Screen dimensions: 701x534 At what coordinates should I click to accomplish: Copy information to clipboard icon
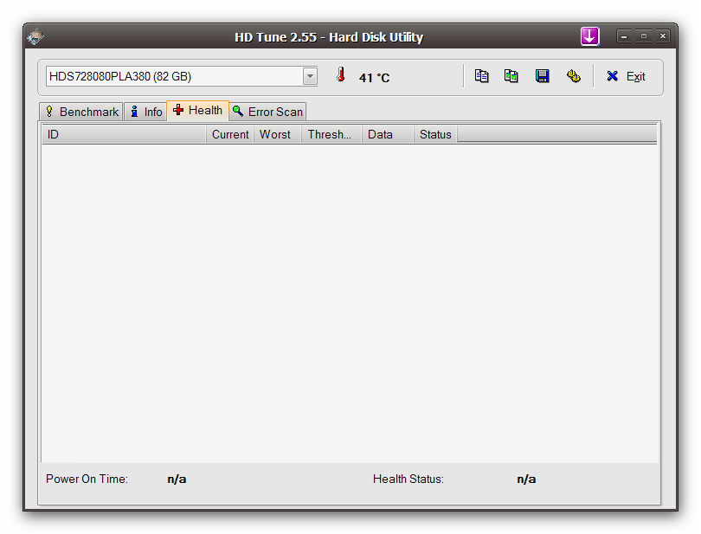coord(481,76)
